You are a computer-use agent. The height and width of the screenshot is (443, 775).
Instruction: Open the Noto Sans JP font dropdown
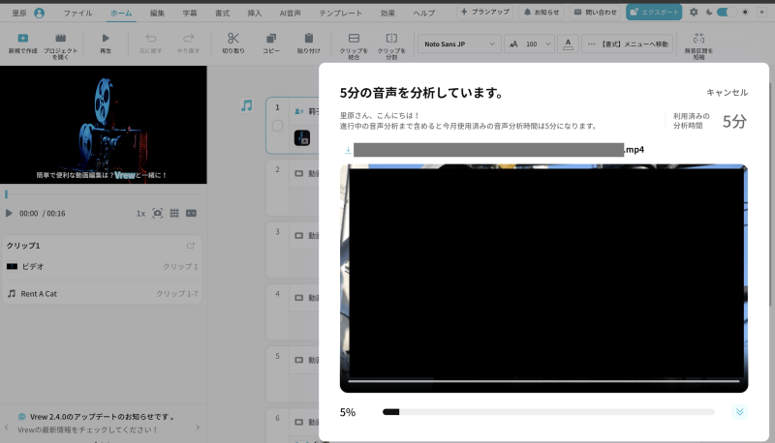point(460,44)
